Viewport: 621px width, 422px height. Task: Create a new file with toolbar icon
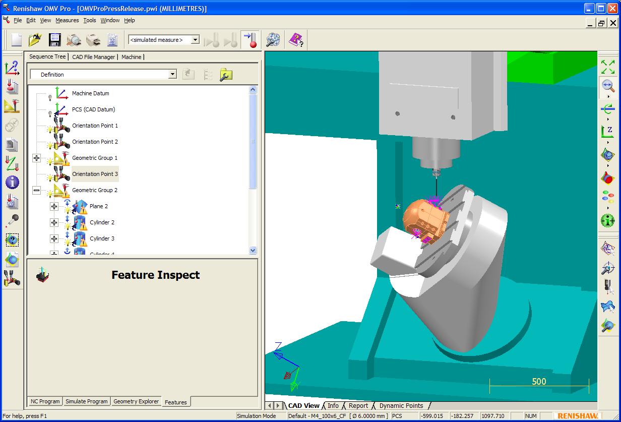17,40
